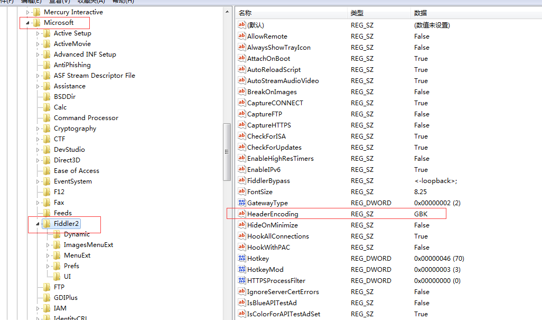Click the Fiddler2 folder icon

click(46, 224)
